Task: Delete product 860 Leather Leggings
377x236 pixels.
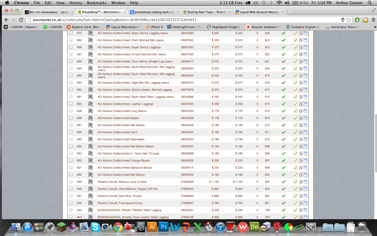Action: click(301, 104)
